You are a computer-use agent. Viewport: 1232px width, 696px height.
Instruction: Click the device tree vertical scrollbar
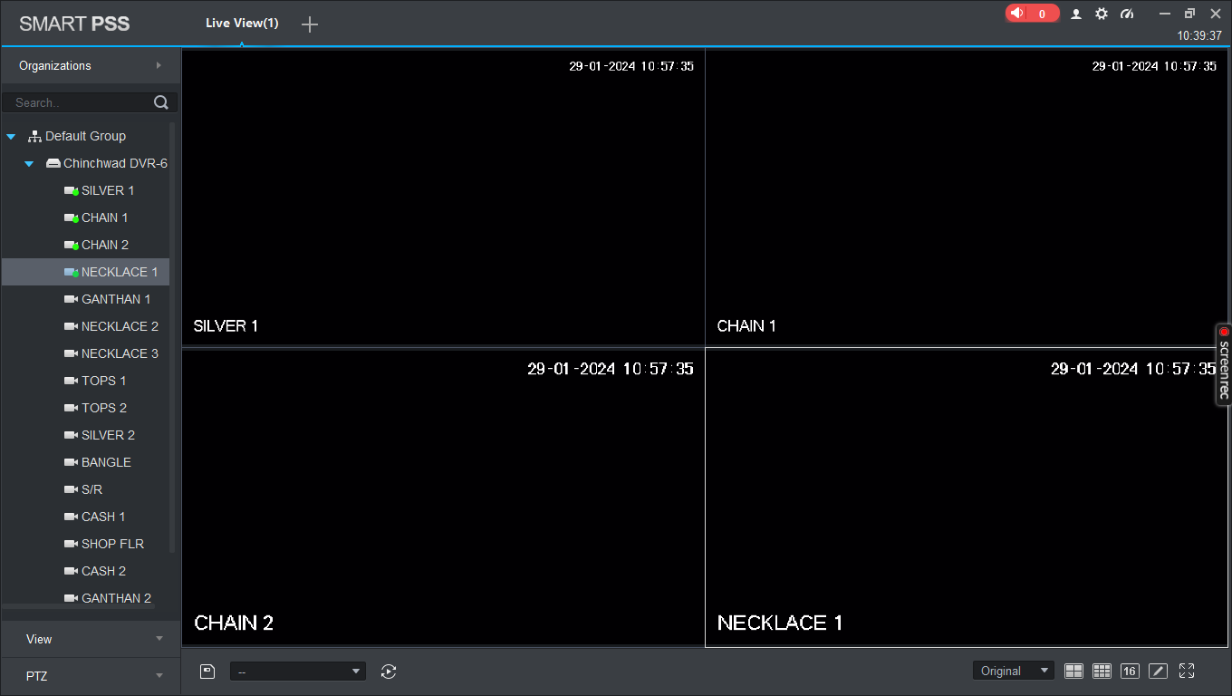172,337
